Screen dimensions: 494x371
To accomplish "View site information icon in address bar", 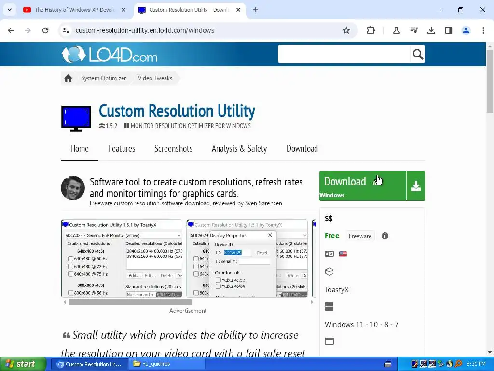I will [x=66, y=30].
